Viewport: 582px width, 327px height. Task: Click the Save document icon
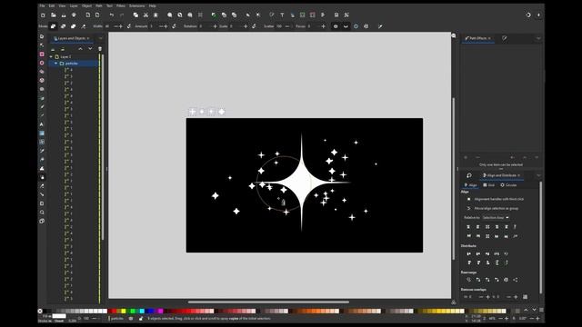pos(64,15)
